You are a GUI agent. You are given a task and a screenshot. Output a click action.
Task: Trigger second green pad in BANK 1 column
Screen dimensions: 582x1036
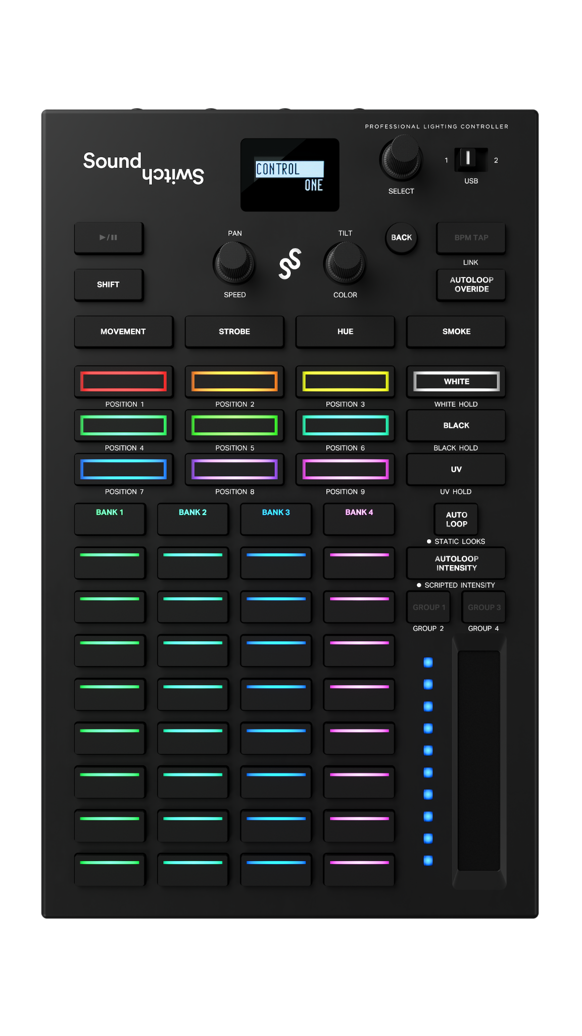[x=110, y=607]
